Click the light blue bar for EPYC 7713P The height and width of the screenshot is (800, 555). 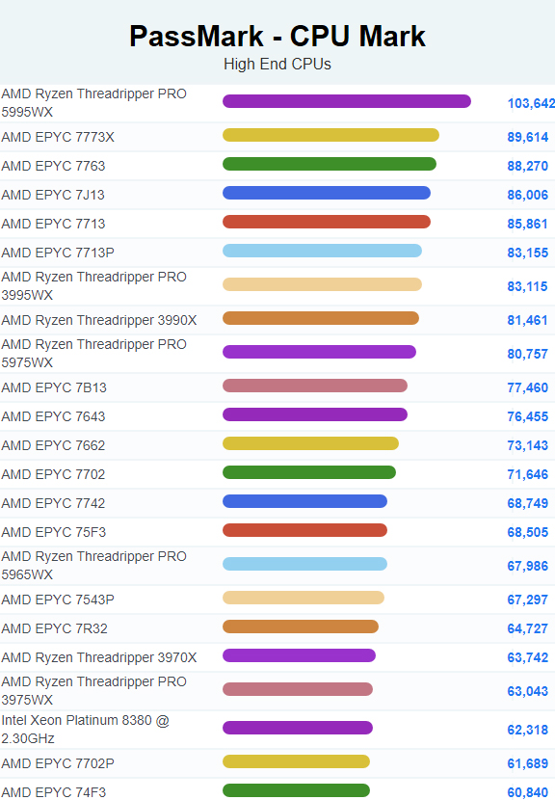322,251
